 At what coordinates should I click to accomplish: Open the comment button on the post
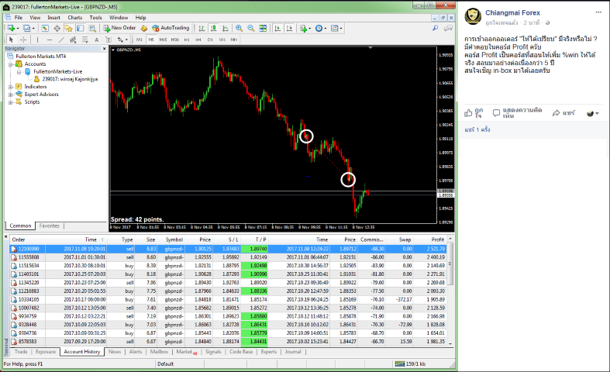click(x=517, y=113)
